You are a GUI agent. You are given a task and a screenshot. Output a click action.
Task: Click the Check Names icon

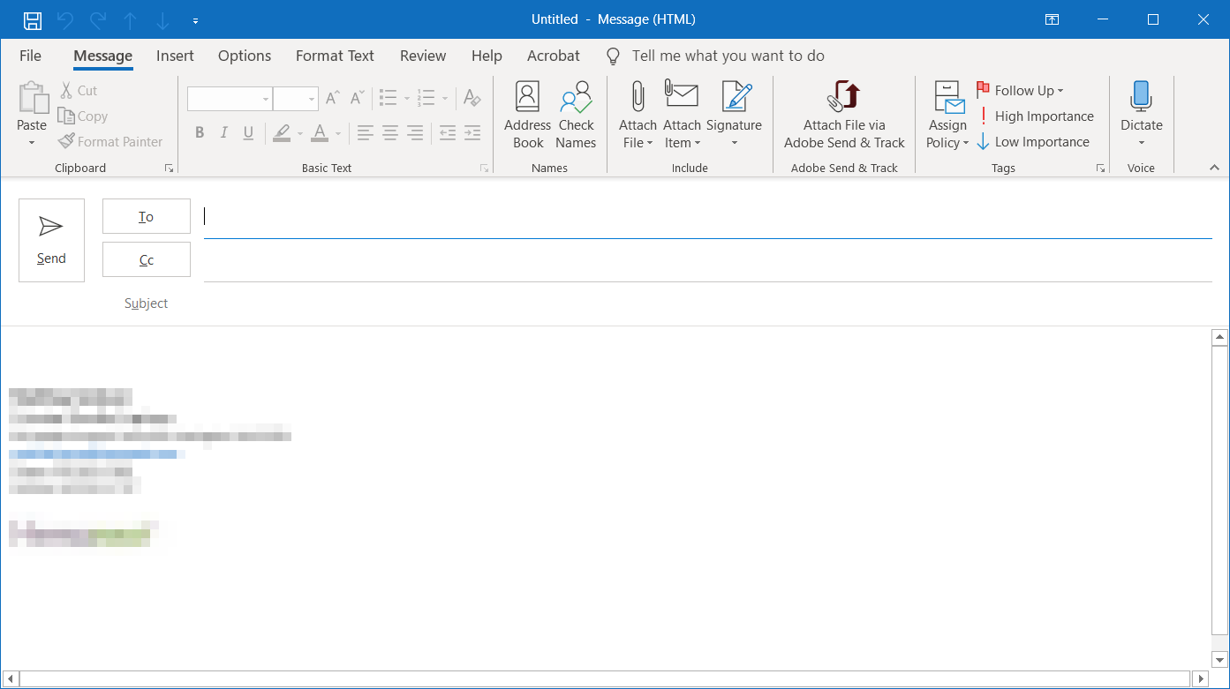click(576, 115)
